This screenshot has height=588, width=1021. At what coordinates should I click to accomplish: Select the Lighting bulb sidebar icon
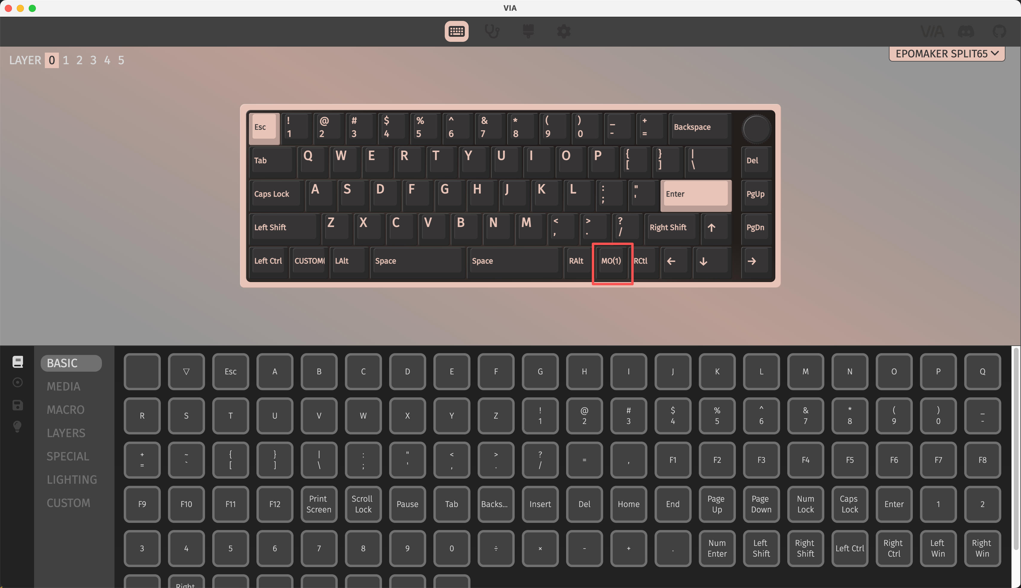[17, 426]
